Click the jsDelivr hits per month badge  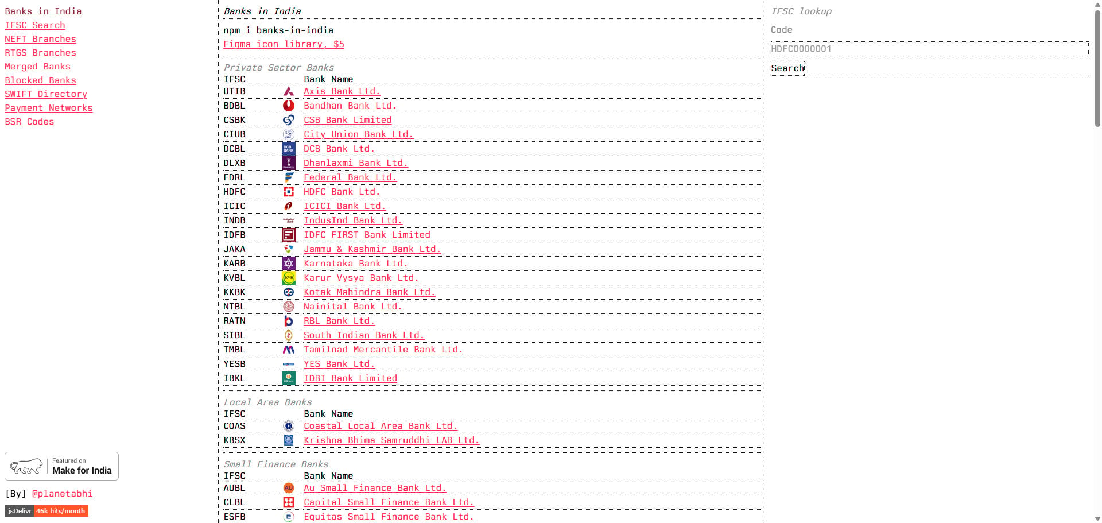click(x=46, y=511)
